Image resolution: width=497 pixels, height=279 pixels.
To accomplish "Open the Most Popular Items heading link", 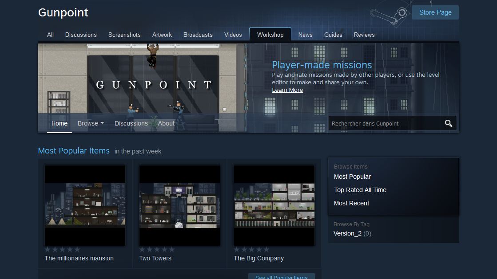I will [x=74, y=151].
